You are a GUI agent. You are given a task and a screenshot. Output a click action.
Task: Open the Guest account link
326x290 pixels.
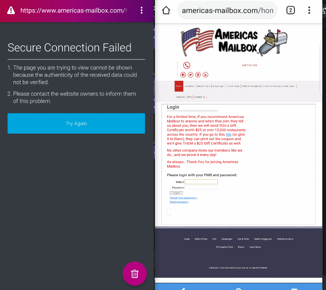(x=179, y=201)
